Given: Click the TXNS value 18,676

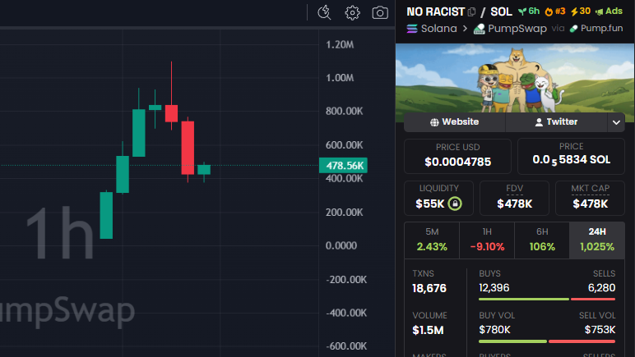Looking at the screenshot, I should click(429, 288).
